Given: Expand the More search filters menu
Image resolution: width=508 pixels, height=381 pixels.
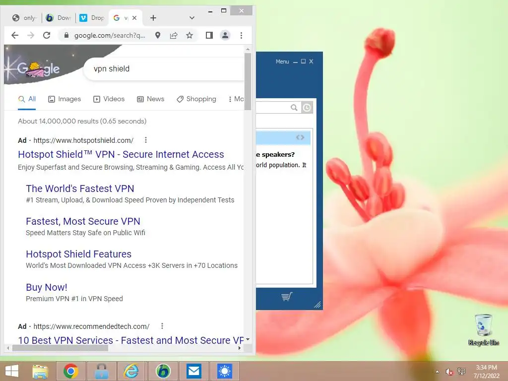Looking at the screenshot, I should point(236,99).
